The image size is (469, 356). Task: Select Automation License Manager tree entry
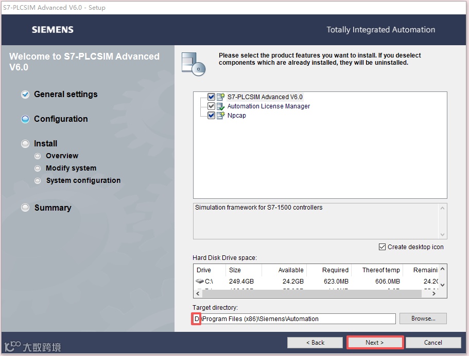269,106
